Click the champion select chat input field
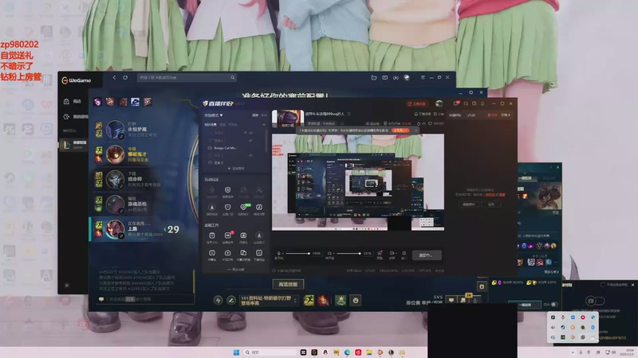 coord(147,299)
